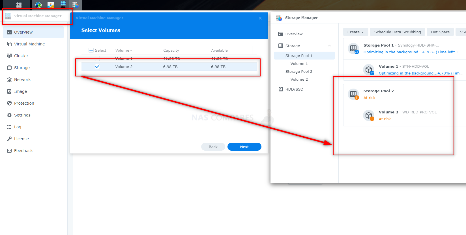This screenshot has height=235, width=466.
Task: Click the Virtual Machine Manager title icon
Action: (x=8, y=16)
